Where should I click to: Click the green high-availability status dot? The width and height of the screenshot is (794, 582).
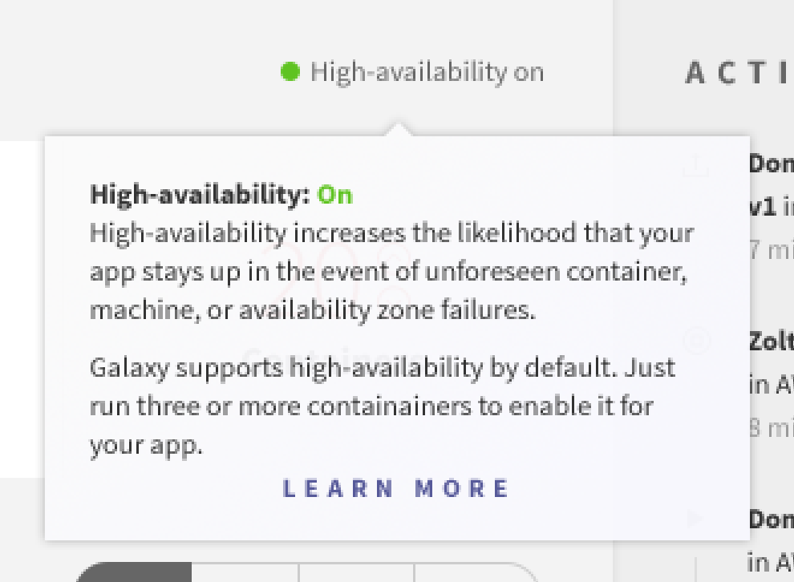tap(290, 71)
